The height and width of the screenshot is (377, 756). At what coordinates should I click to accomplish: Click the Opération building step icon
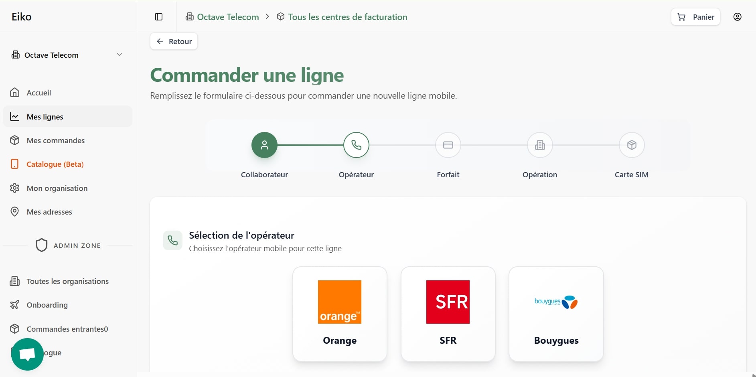point(540,145)
